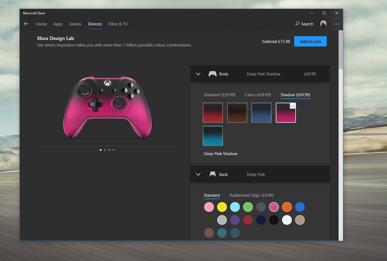Viewport: 387px width, 261px height.
Task: Collapse the Back section with its chevron
Action: [198, 174]
